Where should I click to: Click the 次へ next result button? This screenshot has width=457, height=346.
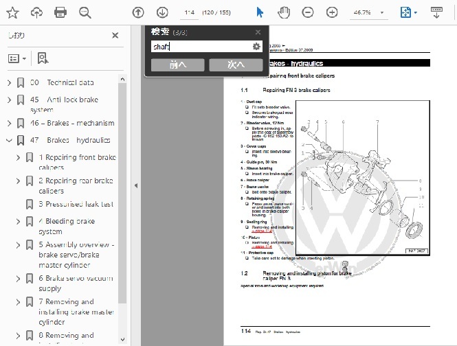(x=236, y=65)
